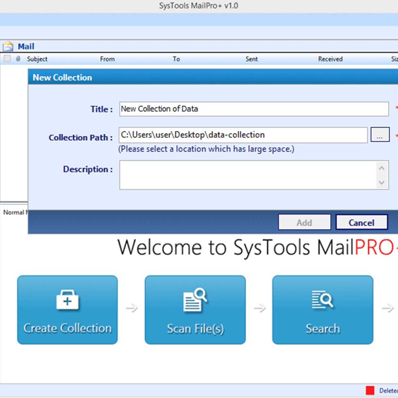This screenshot has height=398, width=398.
Task: Tick the select-all checkbox in mail list header
Action: pos(7,59)
